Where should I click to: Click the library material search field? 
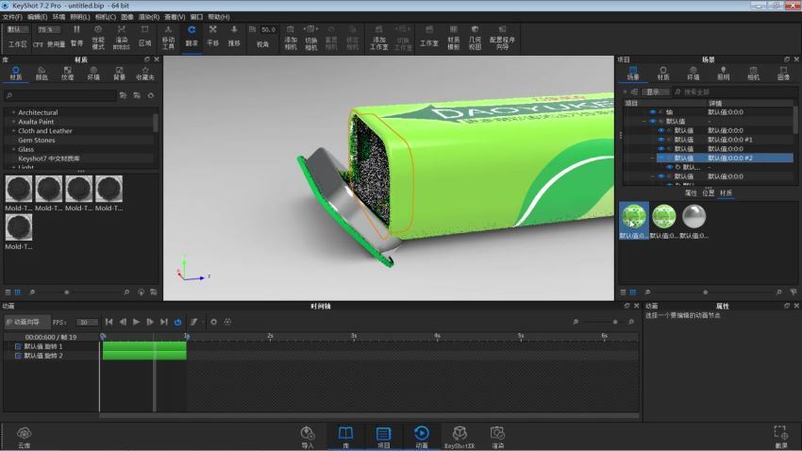60,95
